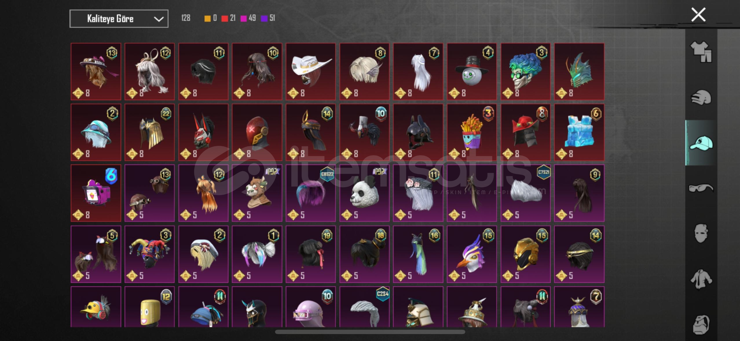
Task: Select the french fries headgear item
Action: [472, 132]
